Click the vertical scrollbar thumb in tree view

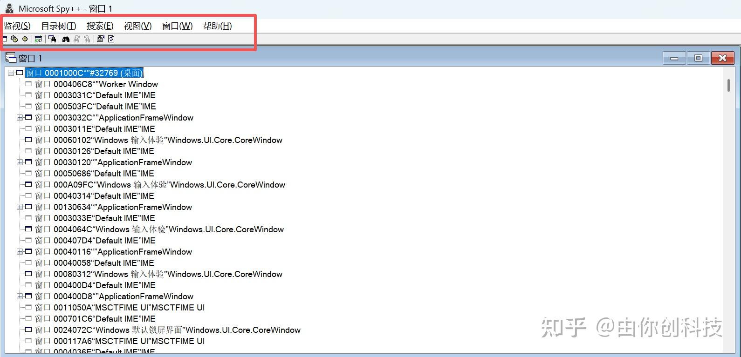pyautogui.click(x=728, y=86)
